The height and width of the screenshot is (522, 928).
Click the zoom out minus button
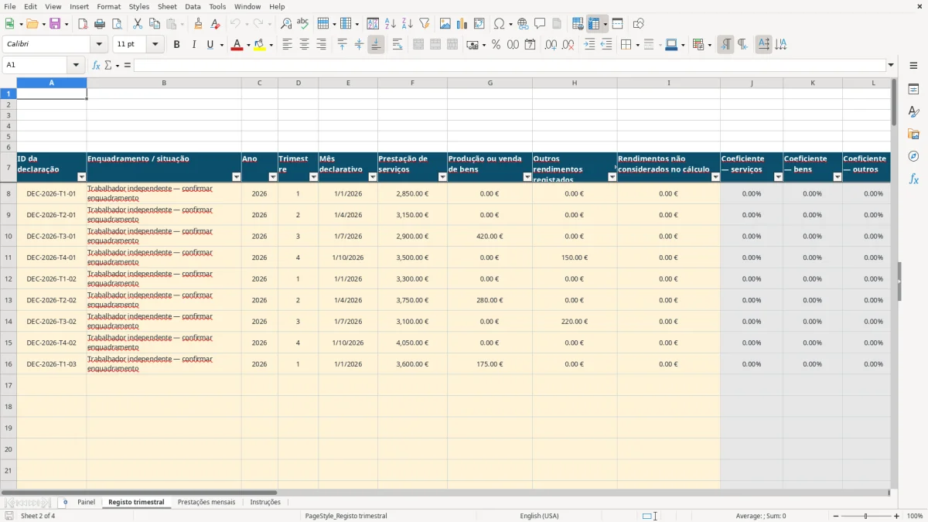(x=836, y=516)
